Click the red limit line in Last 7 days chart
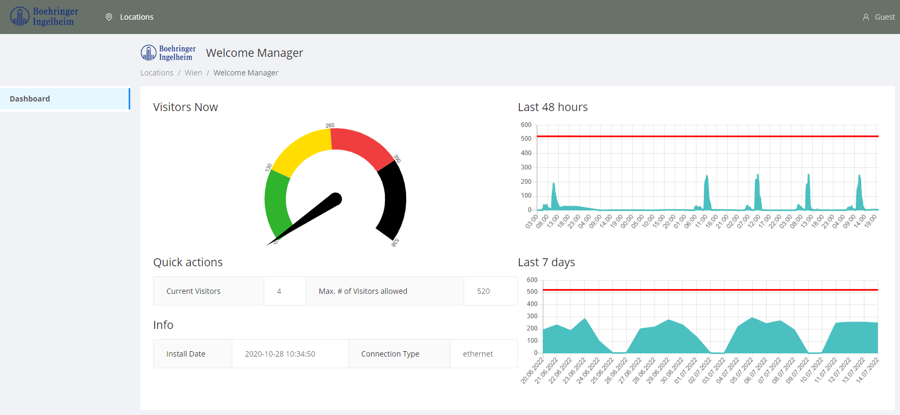 pos(710,290)
